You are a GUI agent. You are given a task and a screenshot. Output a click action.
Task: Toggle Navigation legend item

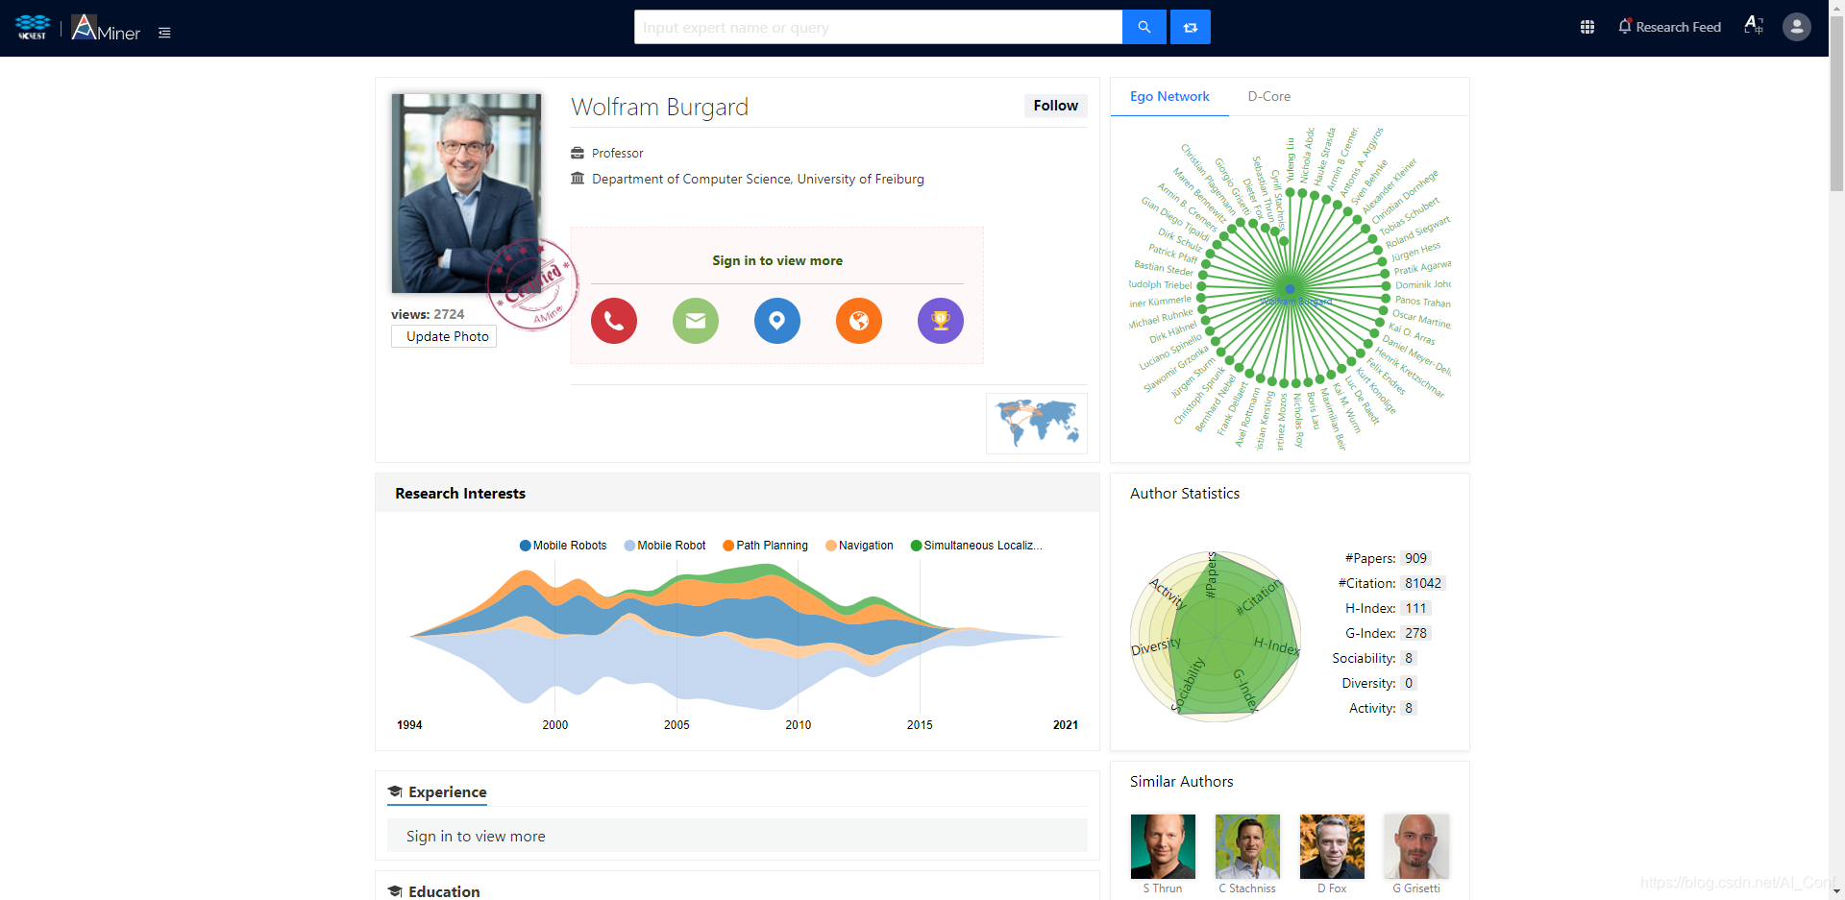pos(859,546)
